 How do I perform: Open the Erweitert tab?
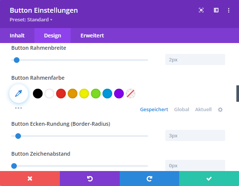tap(92, 36)
